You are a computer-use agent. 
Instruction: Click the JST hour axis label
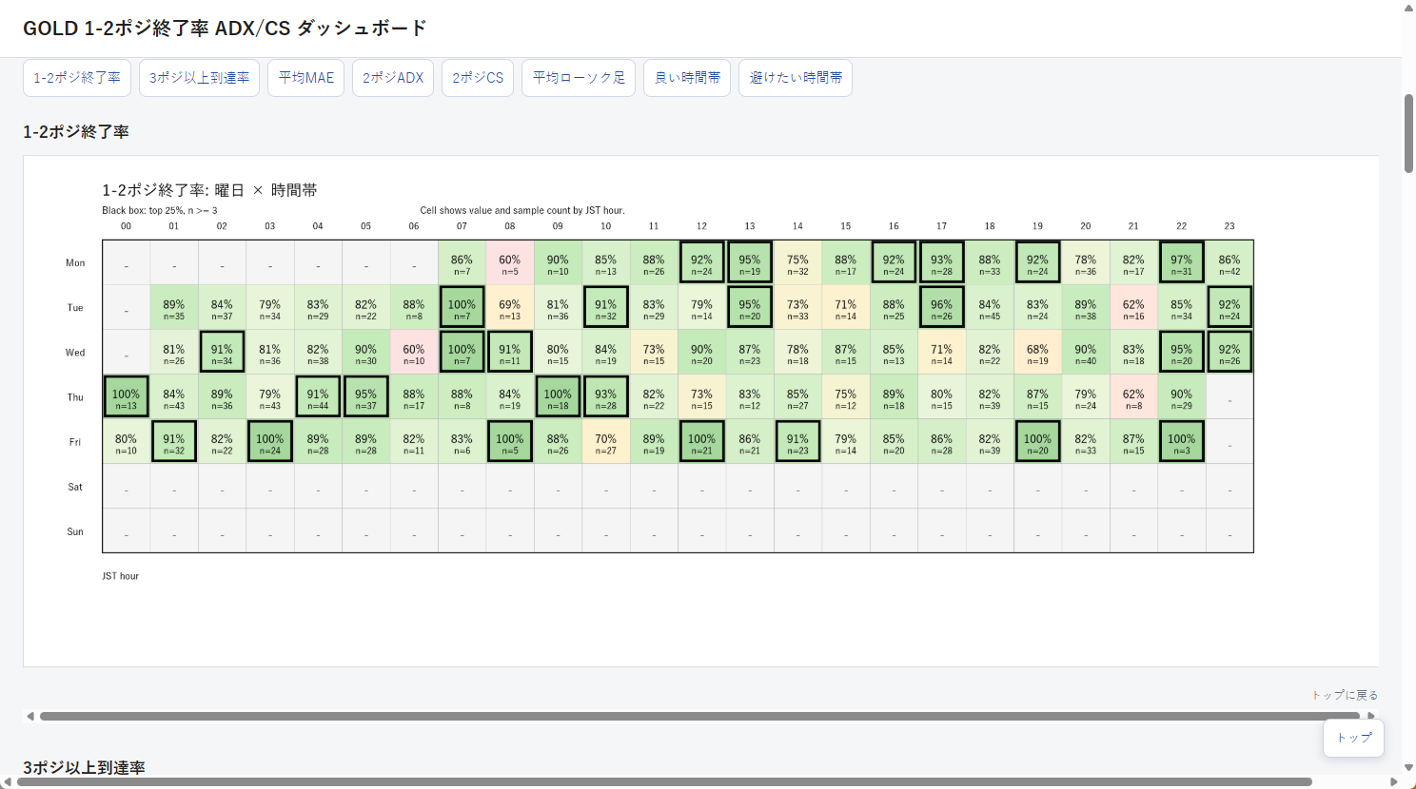point(121,576)
